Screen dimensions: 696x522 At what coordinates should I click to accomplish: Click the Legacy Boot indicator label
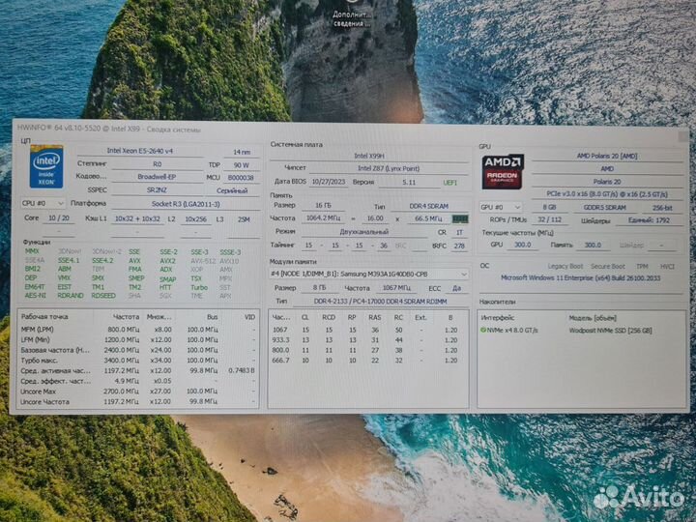(x=565, y=266)
